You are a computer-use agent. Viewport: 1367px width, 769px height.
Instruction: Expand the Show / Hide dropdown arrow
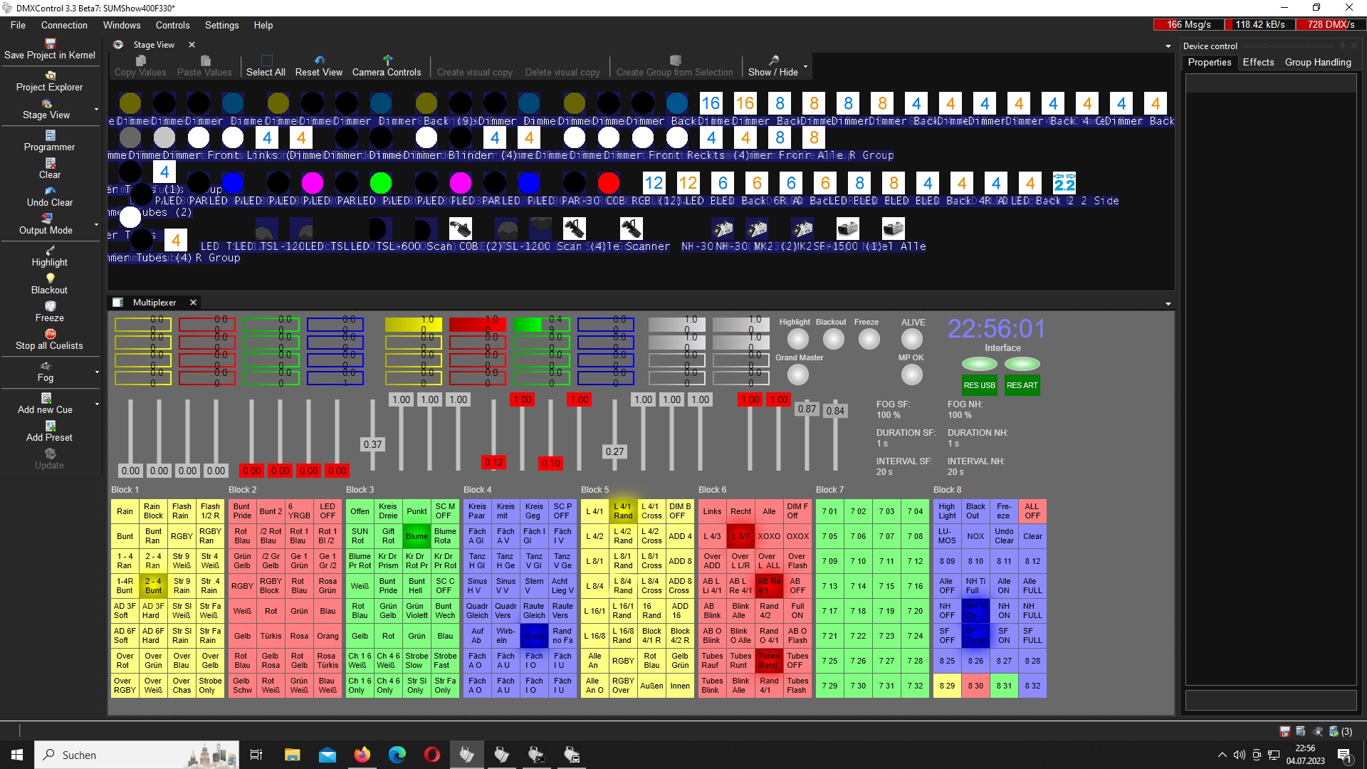[x=805, y=66]
